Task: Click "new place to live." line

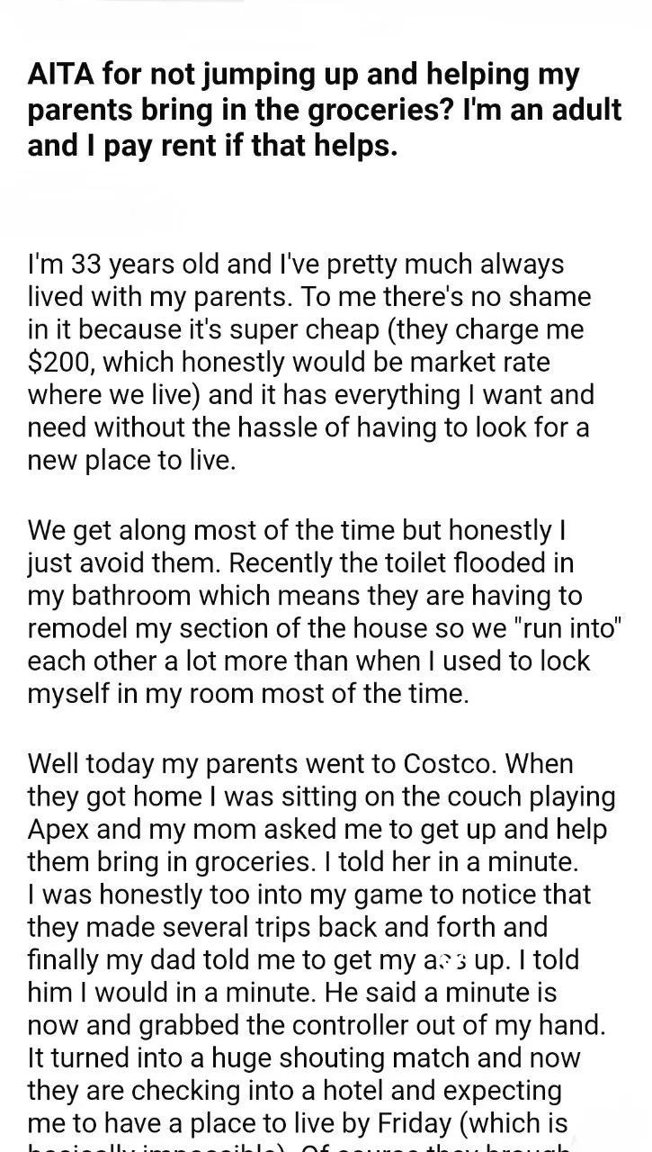Action: coord(131,460)
